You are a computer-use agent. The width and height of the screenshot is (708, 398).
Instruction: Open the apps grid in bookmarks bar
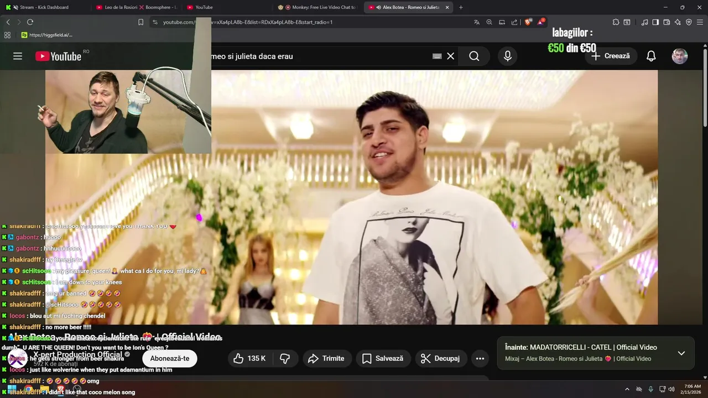tap(7, 35)
